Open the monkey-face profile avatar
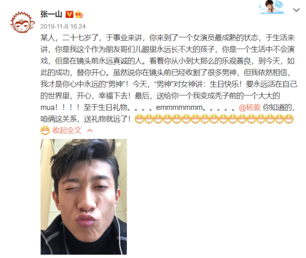This screenshot has height=258, width=306. tap(22, 22)
